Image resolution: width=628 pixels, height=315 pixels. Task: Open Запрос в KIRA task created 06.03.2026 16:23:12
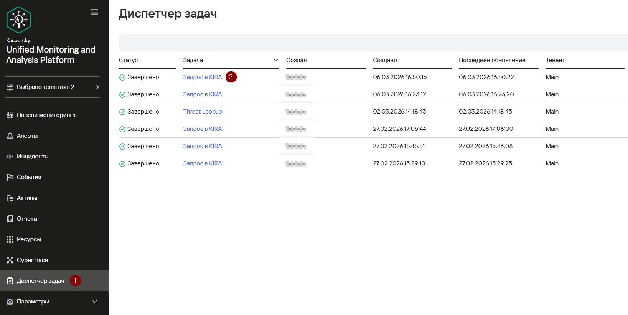point(203,94)
